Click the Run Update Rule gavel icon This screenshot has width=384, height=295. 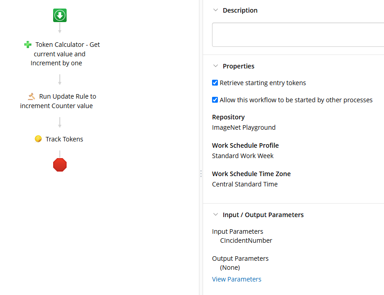(x=32, y=96)
